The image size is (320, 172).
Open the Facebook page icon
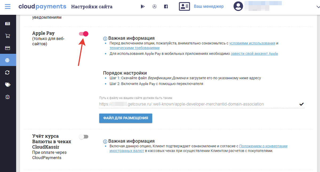166,7
